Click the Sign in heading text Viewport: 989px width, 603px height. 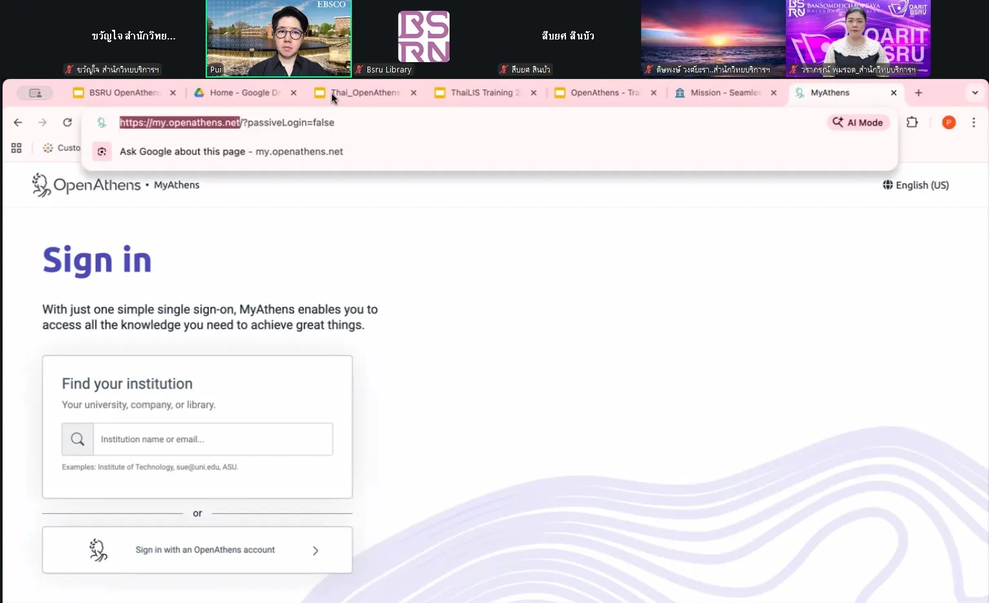97,261
